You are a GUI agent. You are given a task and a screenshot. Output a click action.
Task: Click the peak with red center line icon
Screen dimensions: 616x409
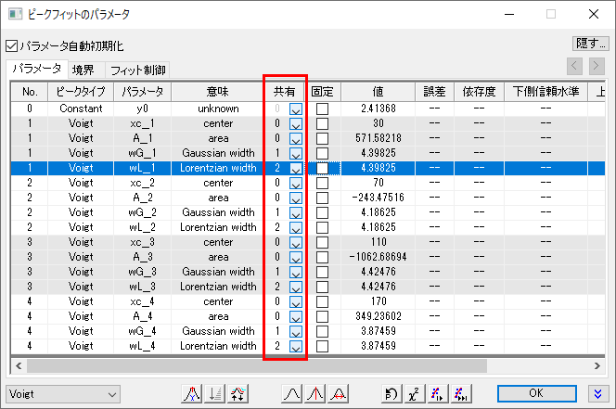coord(315,393)
